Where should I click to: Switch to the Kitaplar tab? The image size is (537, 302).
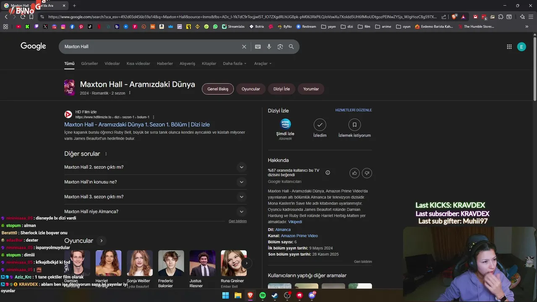[209, 64]
